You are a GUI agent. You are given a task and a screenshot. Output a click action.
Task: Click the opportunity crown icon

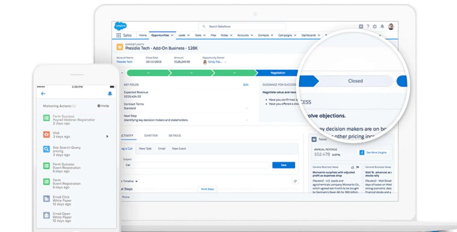click(120, 48)
